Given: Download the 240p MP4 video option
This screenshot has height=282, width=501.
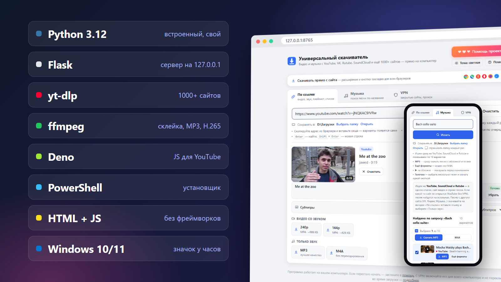Looking at the screenshot, I should tap(306, 229).
